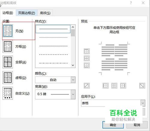This screenshot has width=150, height=131.
Task: Switch to the 页面边框(P) tab
Action: click(27, 13)
